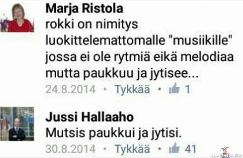Click the thumbs-up icon beside count 41
This screenshot has width=243, height=158.
pyautogui.click(x=174, y=148)
